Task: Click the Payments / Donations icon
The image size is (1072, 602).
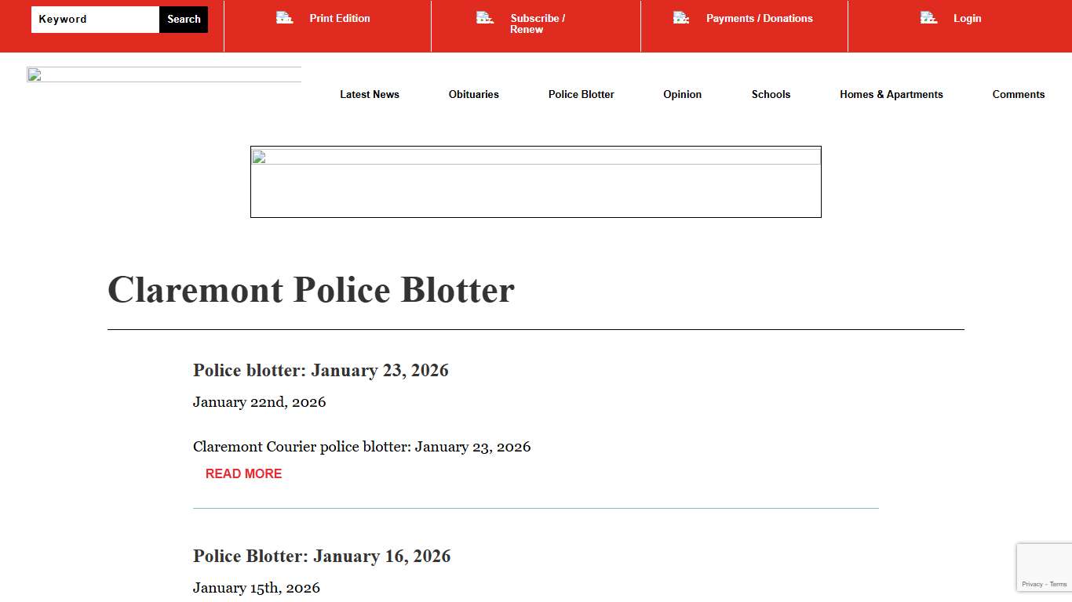Action: (x=680, y=17)
